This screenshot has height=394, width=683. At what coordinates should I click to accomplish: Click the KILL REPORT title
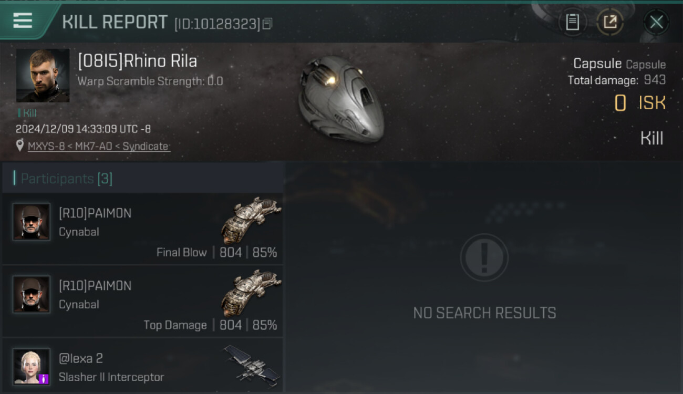coord(115,23)
